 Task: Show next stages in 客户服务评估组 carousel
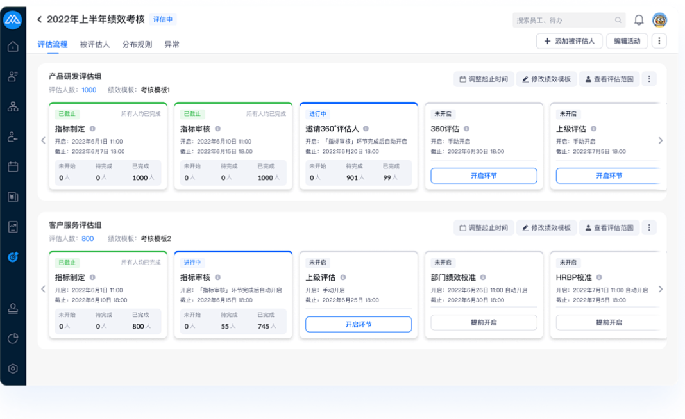click(x=661, y=289)
